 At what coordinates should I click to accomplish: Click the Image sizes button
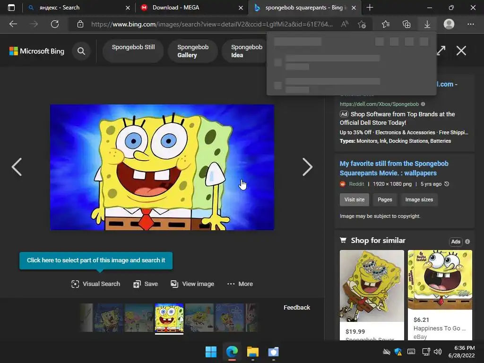pyautogui.click(x=419, y=200)
